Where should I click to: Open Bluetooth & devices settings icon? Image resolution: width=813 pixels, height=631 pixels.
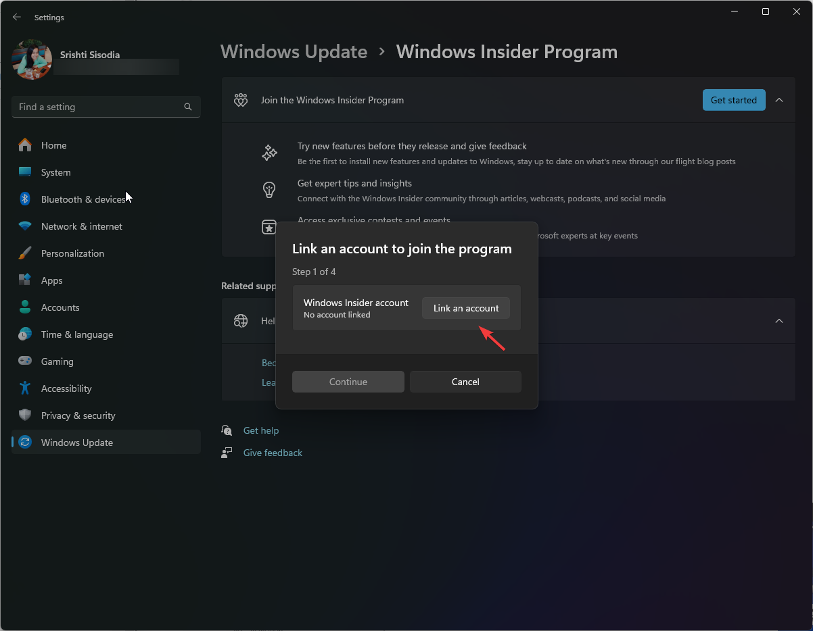tap(24, 199)
